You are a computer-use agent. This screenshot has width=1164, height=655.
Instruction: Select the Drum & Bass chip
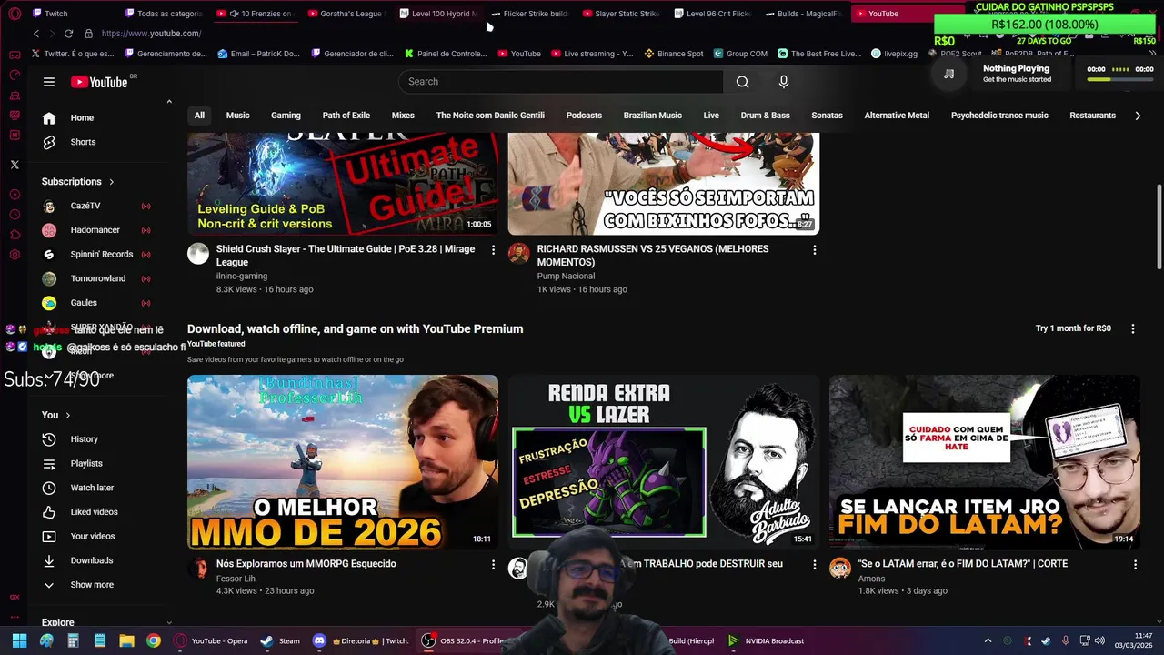pyautogui.click(x=765, y=116)
